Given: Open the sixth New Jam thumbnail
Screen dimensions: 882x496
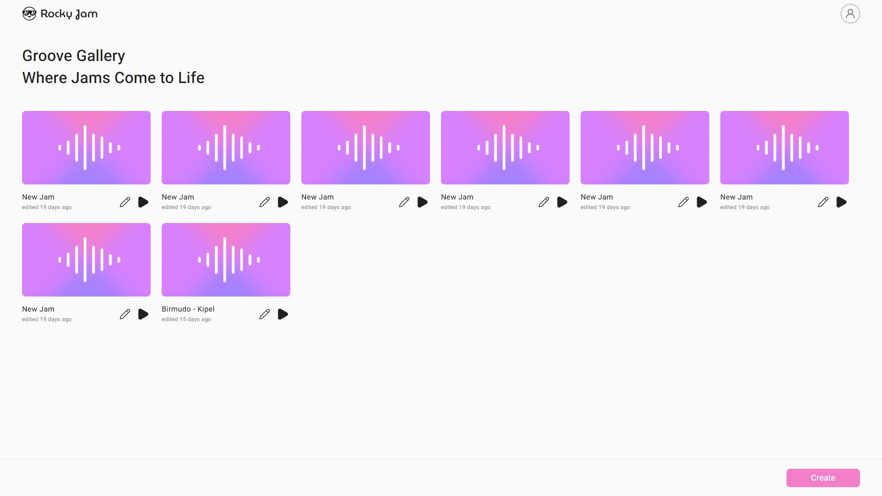Looking at the screenshot, I should coord(785,148).
